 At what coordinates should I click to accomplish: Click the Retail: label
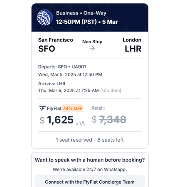[98, 108]
